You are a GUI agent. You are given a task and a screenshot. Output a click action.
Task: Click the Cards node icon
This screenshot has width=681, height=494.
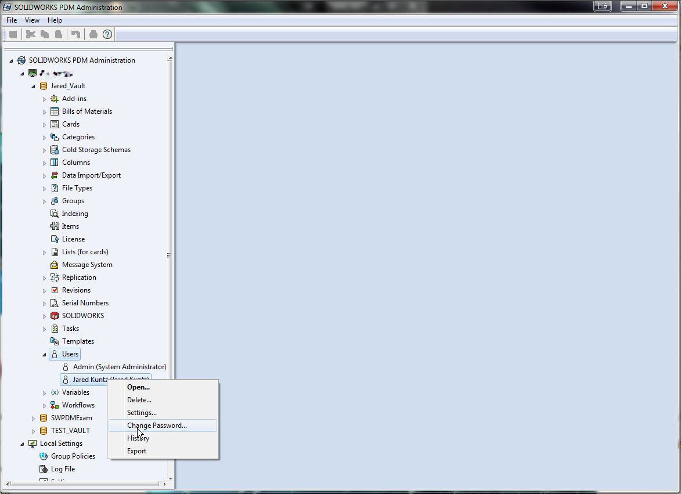(55, 124)
